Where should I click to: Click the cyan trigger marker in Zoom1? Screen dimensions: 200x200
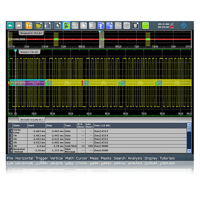[15, 50]
